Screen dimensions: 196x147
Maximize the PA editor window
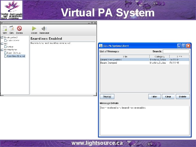(x=92, y=23)
